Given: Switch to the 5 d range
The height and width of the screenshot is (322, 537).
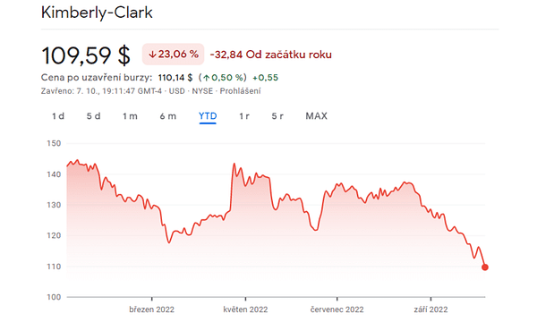Looking at the screenshot, I should pos(93,116).
